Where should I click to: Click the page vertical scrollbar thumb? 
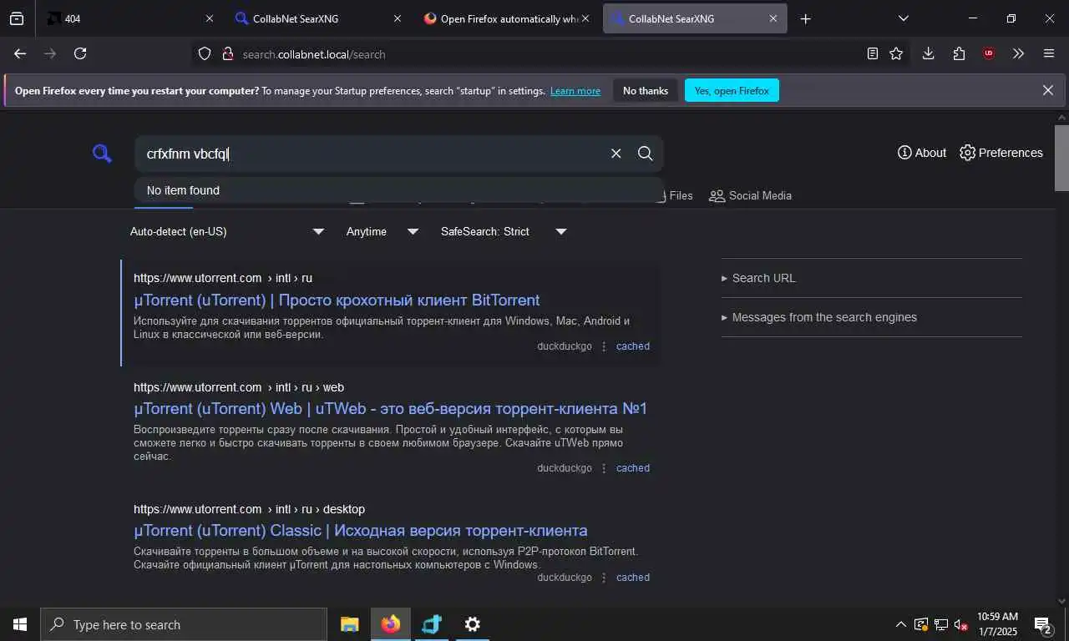pyautogui.click(x=1061, y=159)
